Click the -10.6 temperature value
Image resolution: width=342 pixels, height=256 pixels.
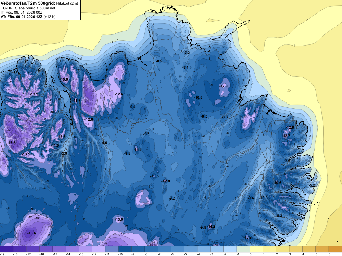pos(277,183)
